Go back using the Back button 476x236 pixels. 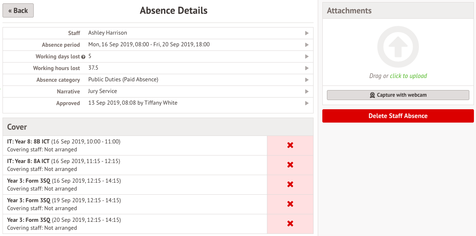click(18, 10)
